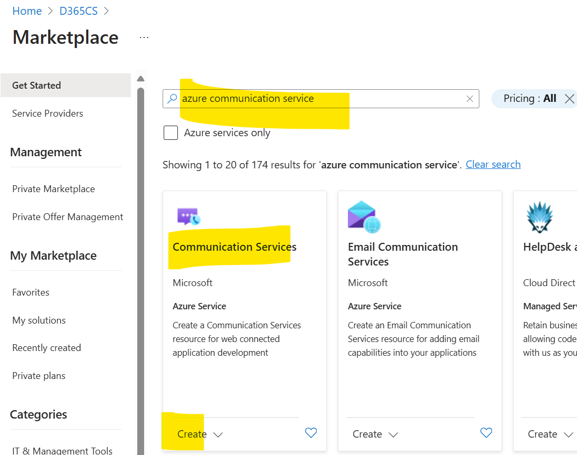The width and height of the screenshot is (577, 455).
Task: Click the Clear search link
Action: (493, 164)
